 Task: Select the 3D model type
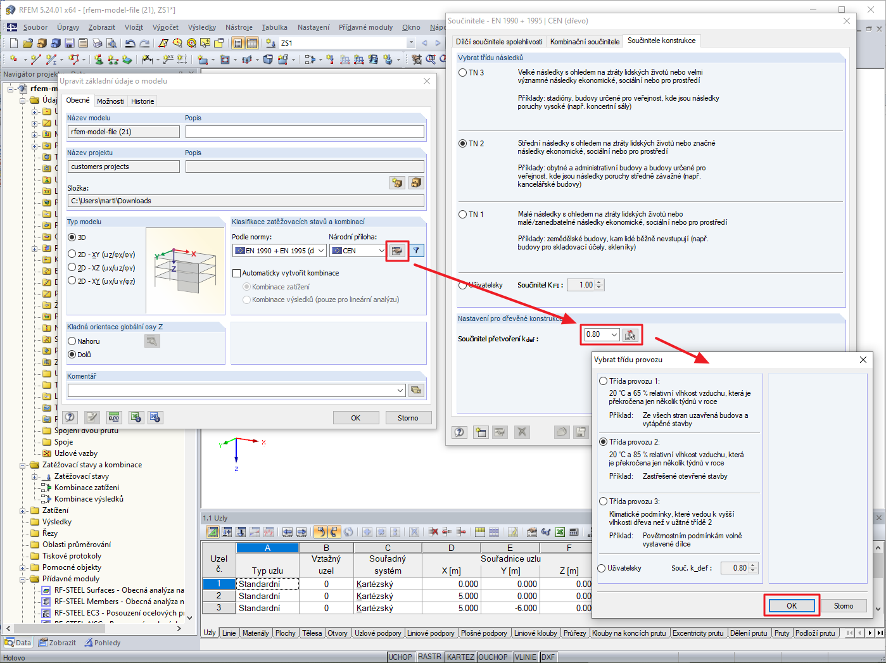tap(72, 237)
